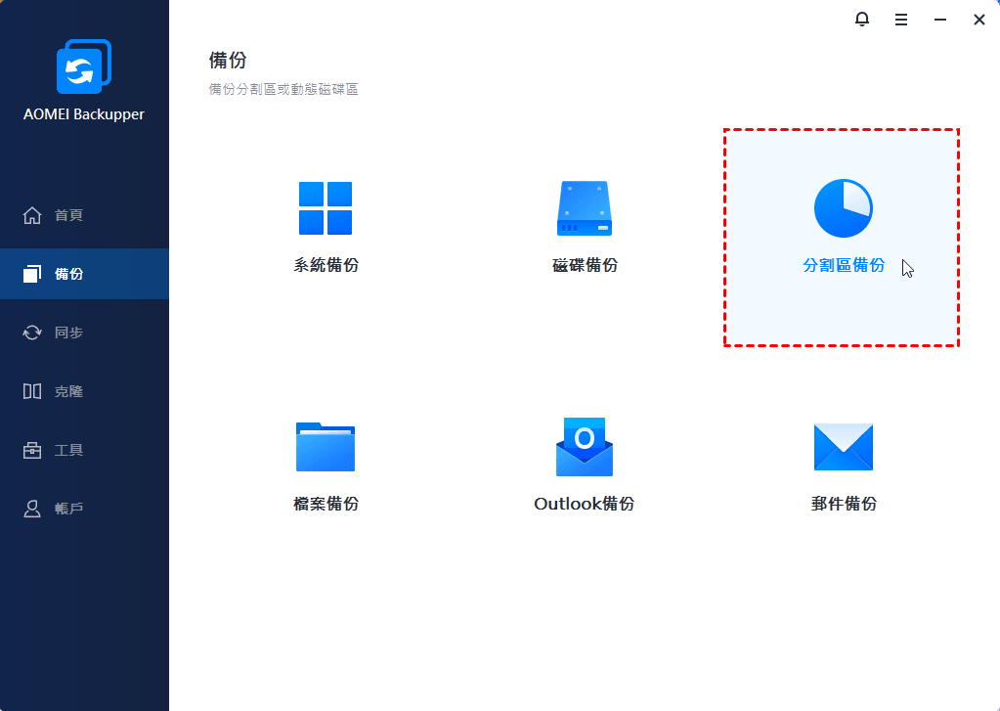Open the 系統備份 Windows logo icon
Screen dimensions: 1000x711
click(326, 208)
